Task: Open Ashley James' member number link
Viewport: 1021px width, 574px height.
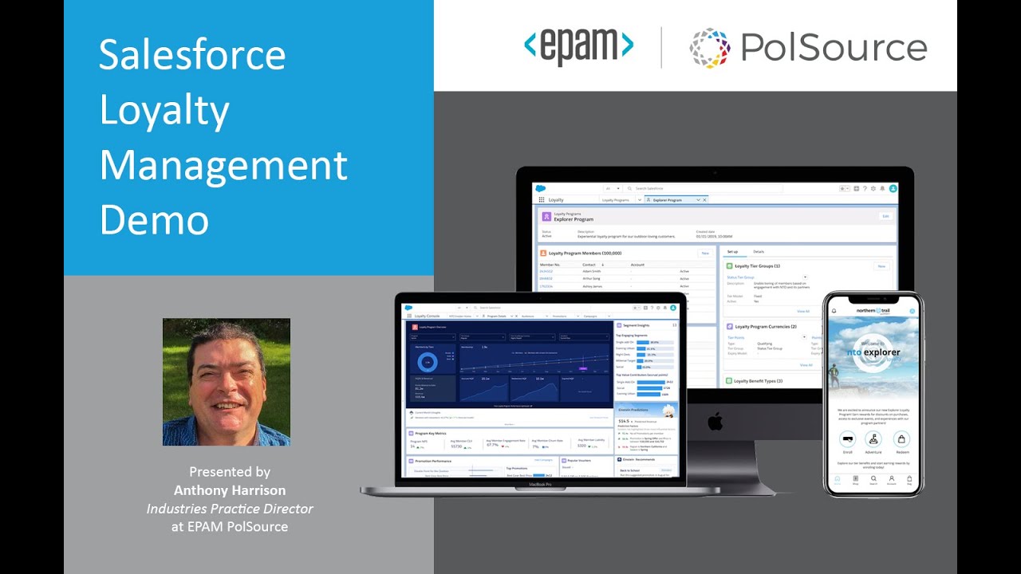Action: point(546,285)
